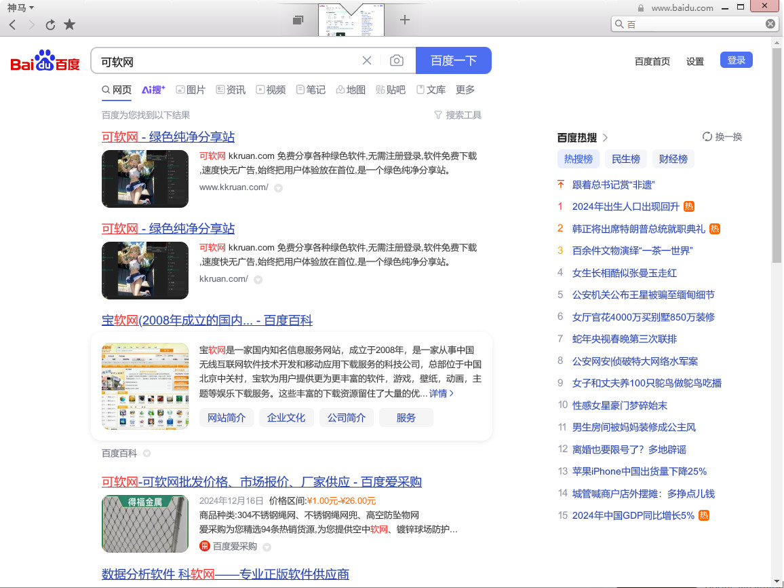Open image search via camera icon
This screenshot has width=784, height=588.
click(x=397, y=60)
